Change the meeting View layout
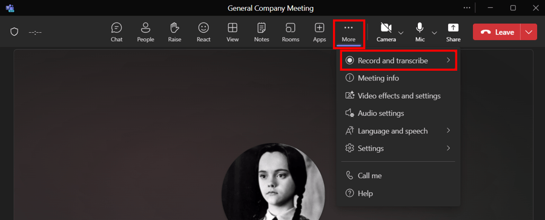This screenshot has height=220, width=545. (x=233, y=32)
